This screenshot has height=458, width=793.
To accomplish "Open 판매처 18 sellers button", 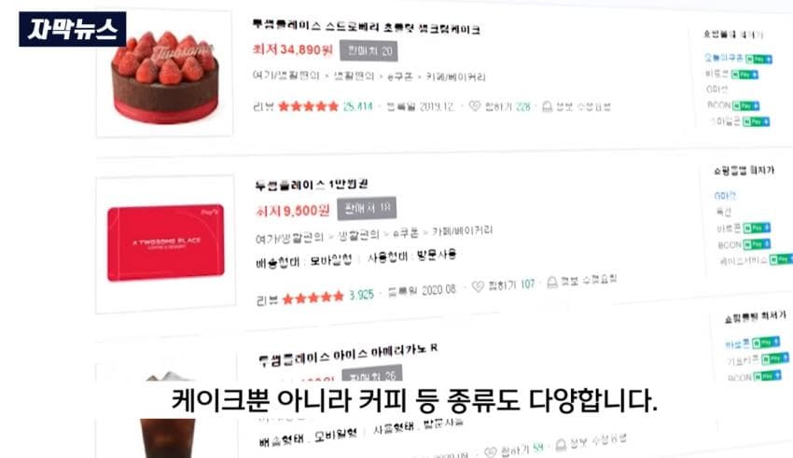I will [367, 208].
